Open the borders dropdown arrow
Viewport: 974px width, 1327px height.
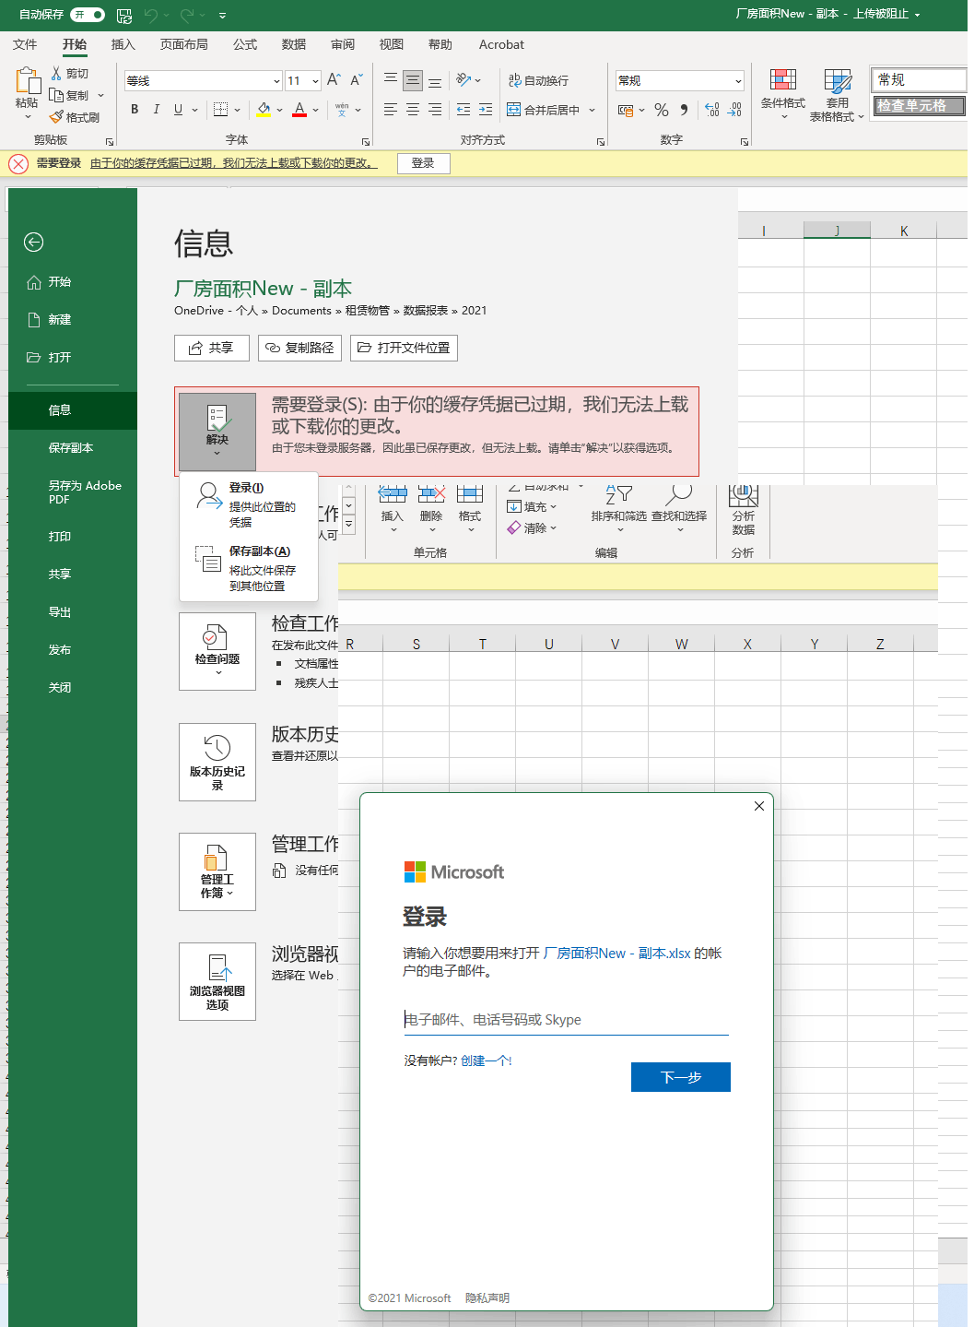click(237, 110)
